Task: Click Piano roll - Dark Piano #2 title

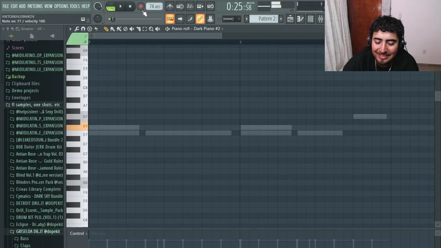Action: point(196,29)
